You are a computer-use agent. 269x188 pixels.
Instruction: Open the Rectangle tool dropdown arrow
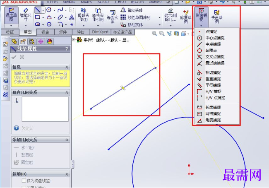(x=43, y=17)
